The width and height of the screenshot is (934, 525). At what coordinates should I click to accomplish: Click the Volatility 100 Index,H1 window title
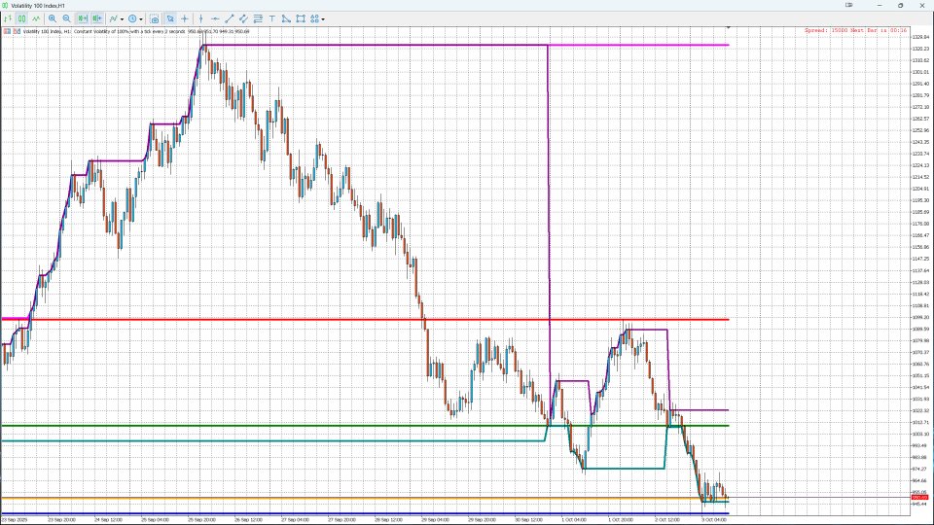pos(38,6)
